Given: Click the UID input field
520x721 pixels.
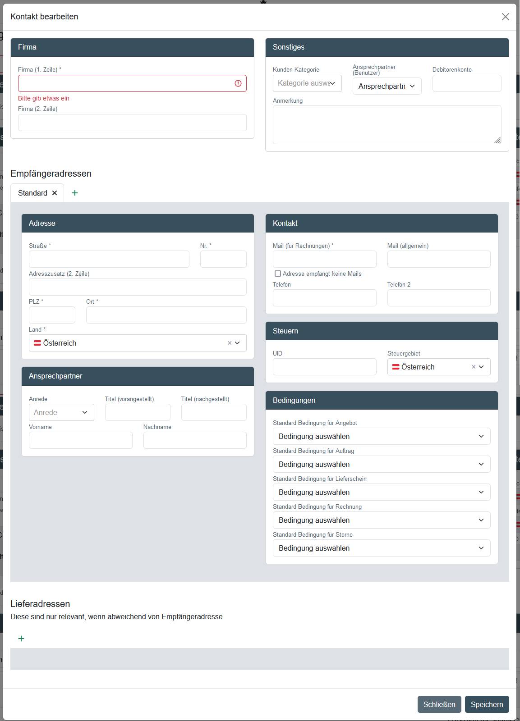Looking at the screenshot, I should pos(324,367).
